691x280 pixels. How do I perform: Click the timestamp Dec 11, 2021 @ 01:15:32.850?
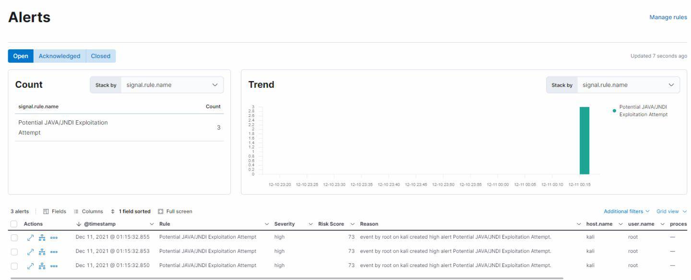(x=113, y=265)
